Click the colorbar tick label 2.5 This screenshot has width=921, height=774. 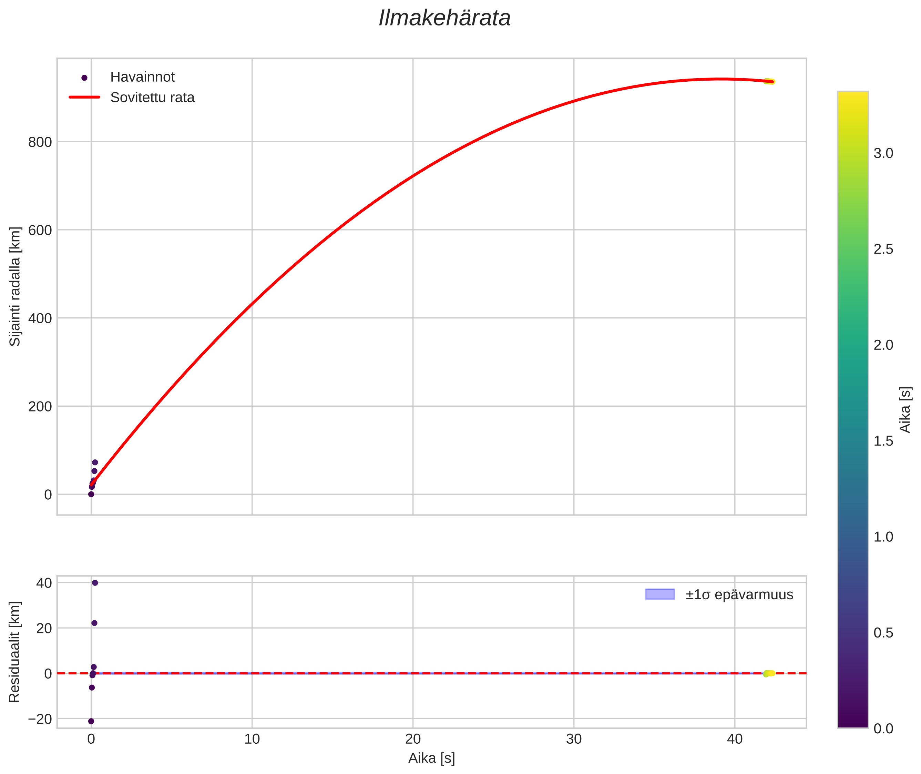click(883, 249)
